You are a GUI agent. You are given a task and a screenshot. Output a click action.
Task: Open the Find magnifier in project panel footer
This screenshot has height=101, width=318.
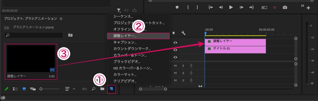(x=94, y=89)
